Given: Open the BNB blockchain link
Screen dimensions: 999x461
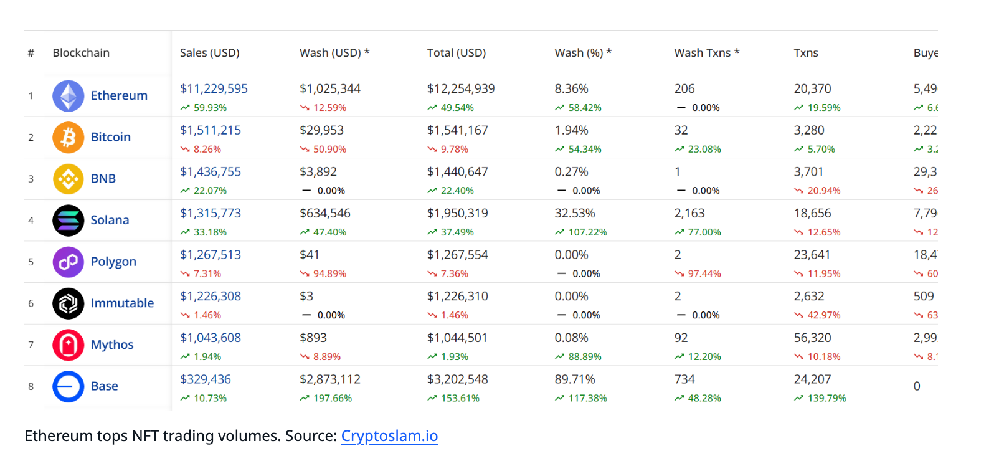Looking at the screenshot, I should point(103,179).
